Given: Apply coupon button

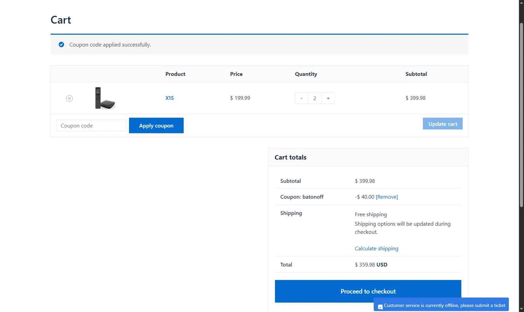Looking at the screenshot, I should (156, 126).
